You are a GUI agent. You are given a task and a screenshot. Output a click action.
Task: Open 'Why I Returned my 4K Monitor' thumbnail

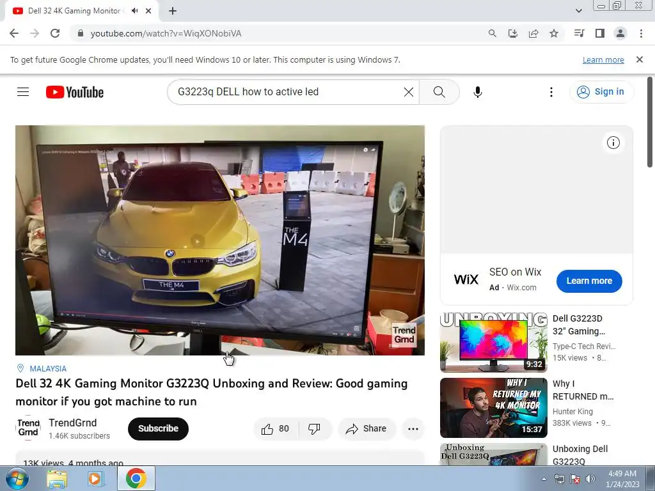[494, 407]
